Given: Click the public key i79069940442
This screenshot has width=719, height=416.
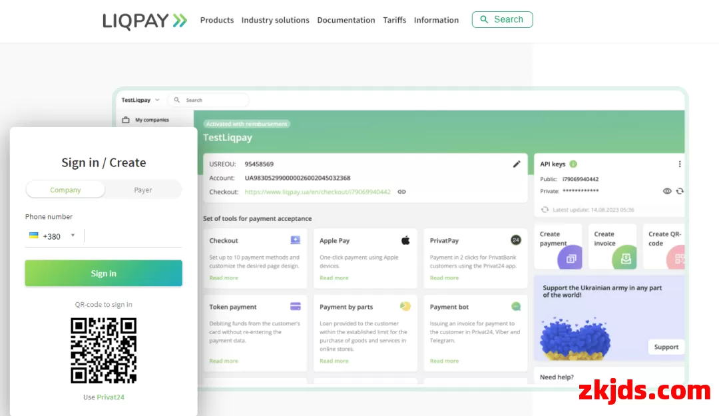Looking at the screenshot, I should 581,179.
